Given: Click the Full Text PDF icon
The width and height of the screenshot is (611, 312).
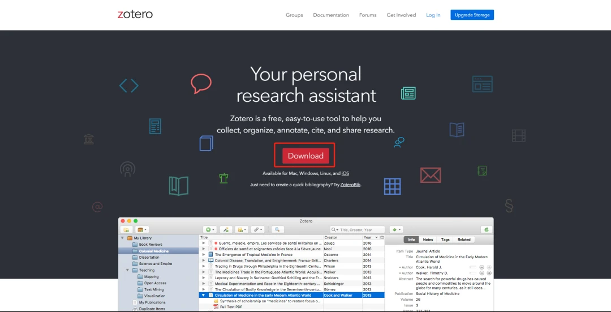Looking at the screenshot, I should 216,307.
